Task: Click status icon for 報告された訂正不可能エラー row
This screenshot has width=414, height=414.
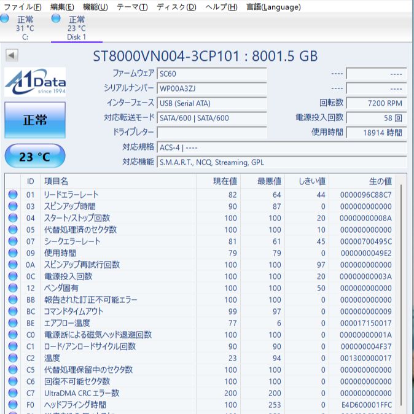Action: click(x=13, y=300)
